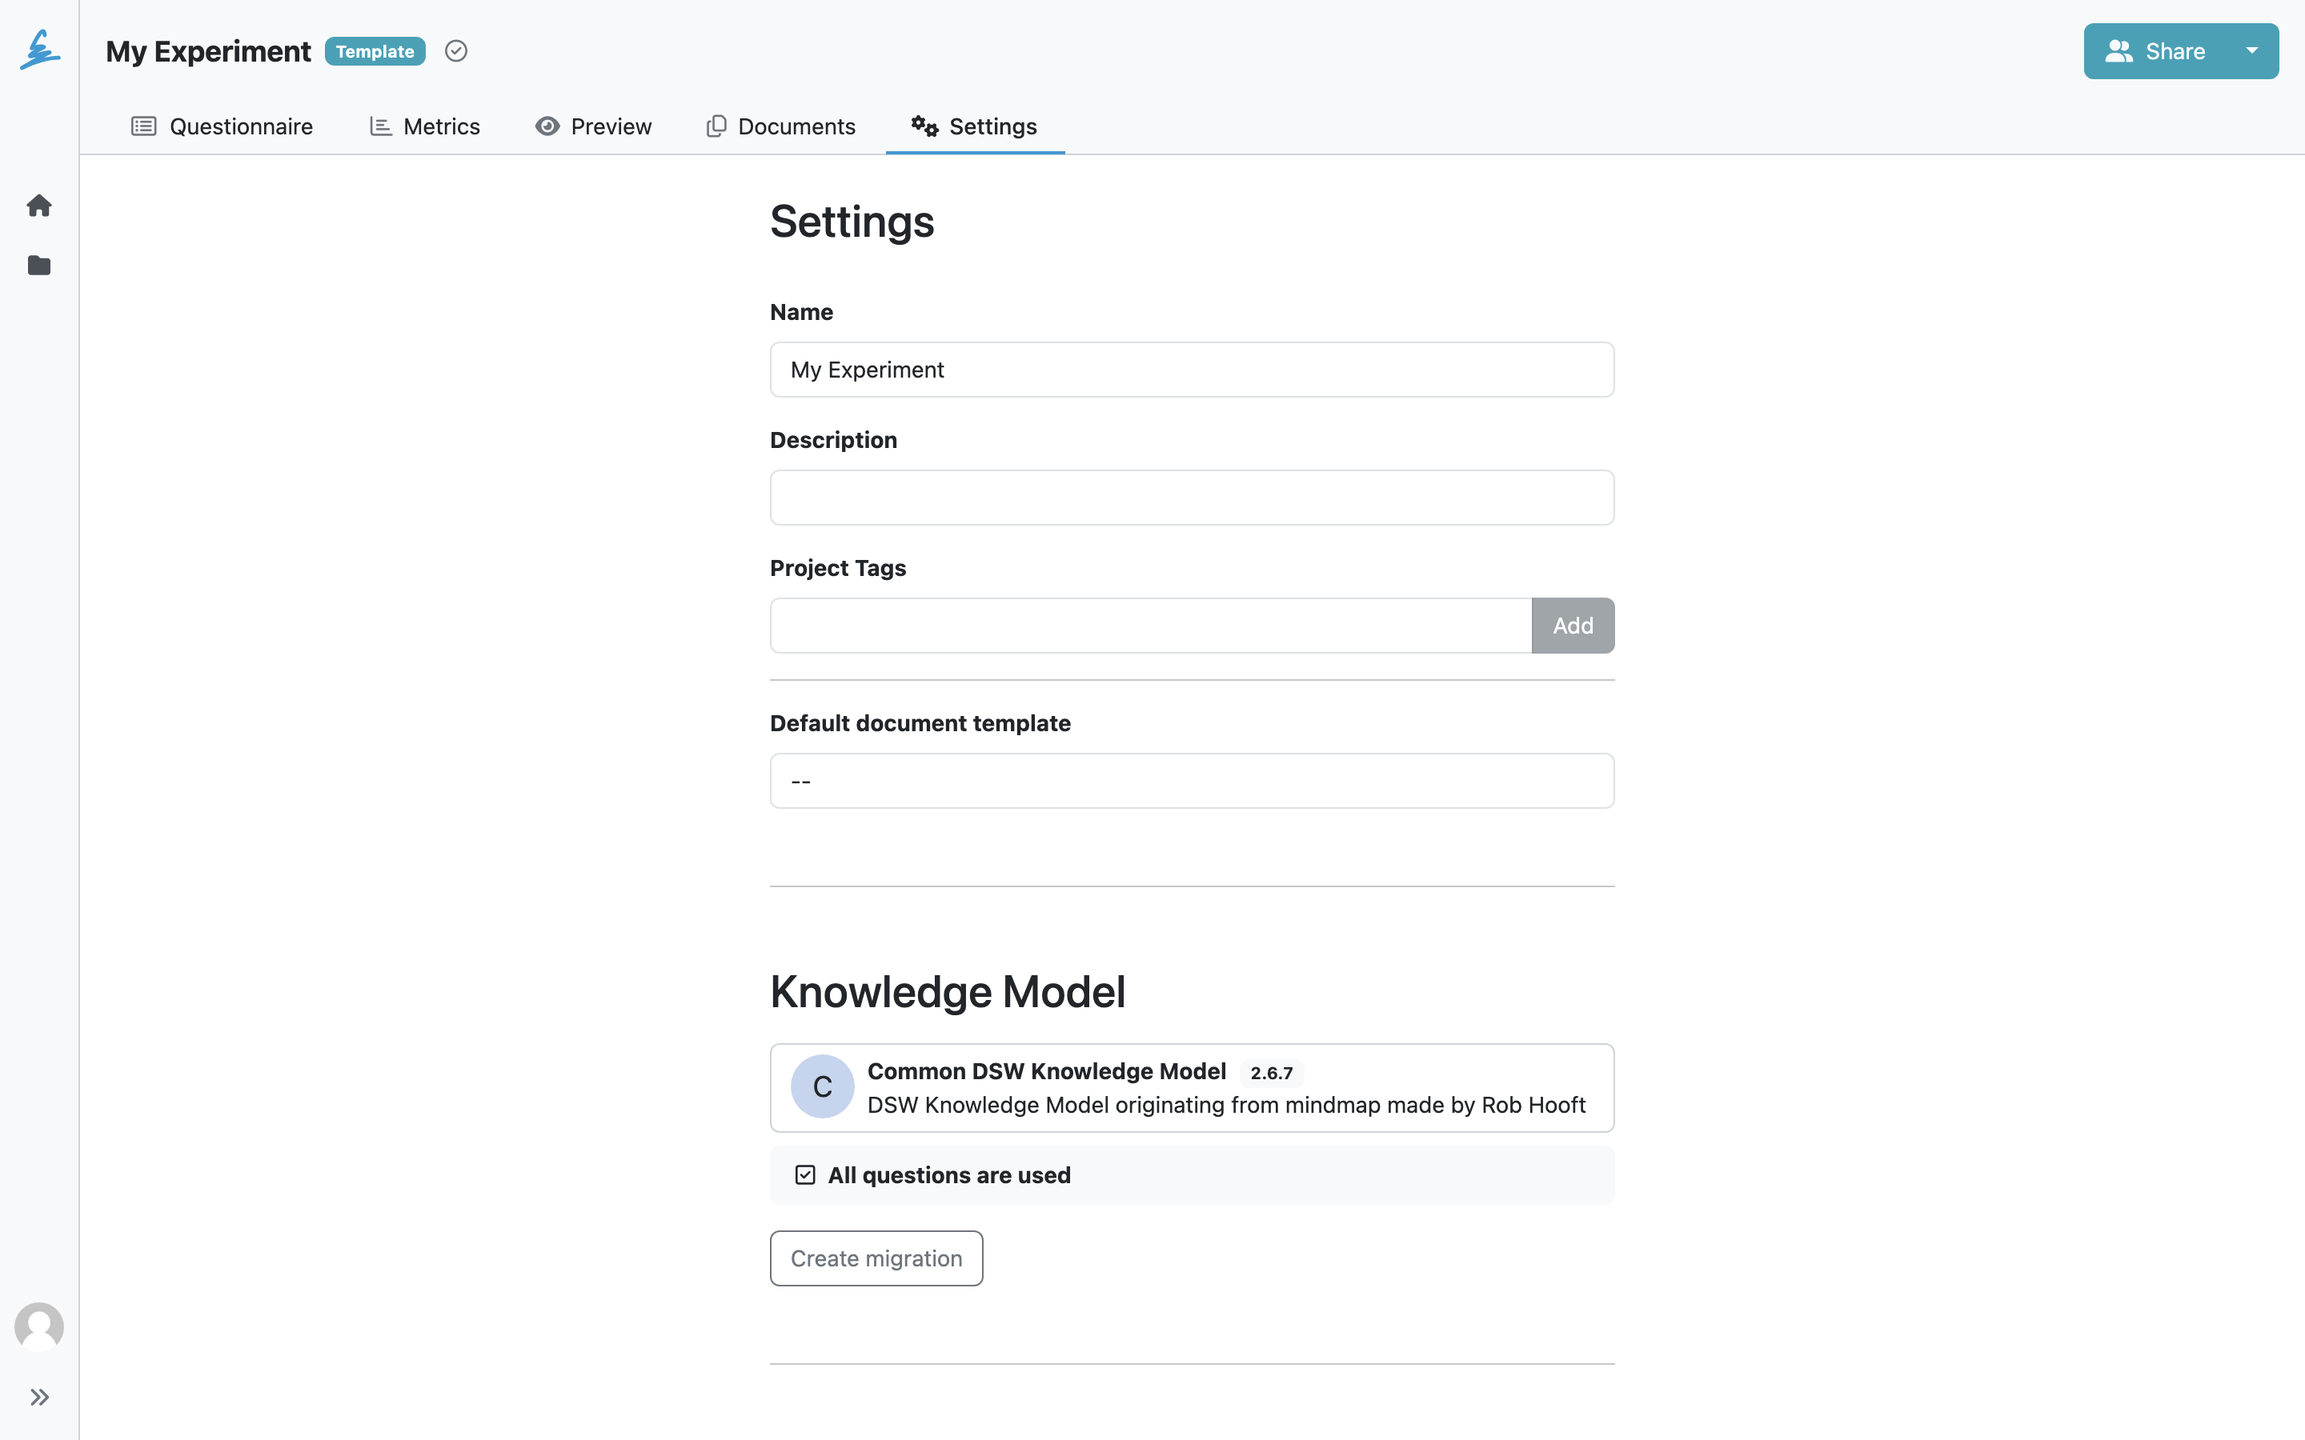Click the Project Tags input field
Screen dimensions: 2305x1440
tap(1151, 626)
